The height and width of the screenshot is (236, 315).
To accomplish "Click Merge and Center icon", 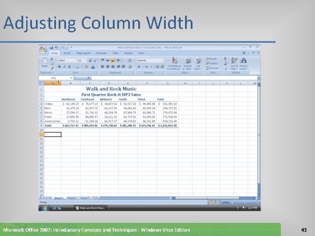I will pos(130,66).
